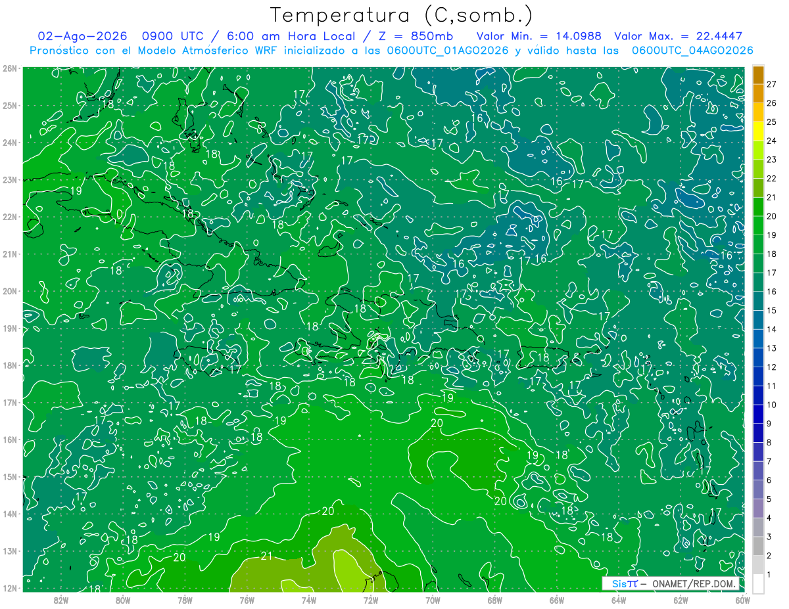Click the latitude axis label '22N'
Viewport: 789px width, 609px height.
10,217
